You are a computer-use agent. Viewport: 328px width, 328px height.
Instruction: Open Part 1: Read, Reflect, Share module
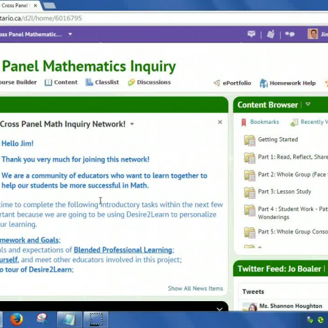pyautogui.click(x=293, y=157)
